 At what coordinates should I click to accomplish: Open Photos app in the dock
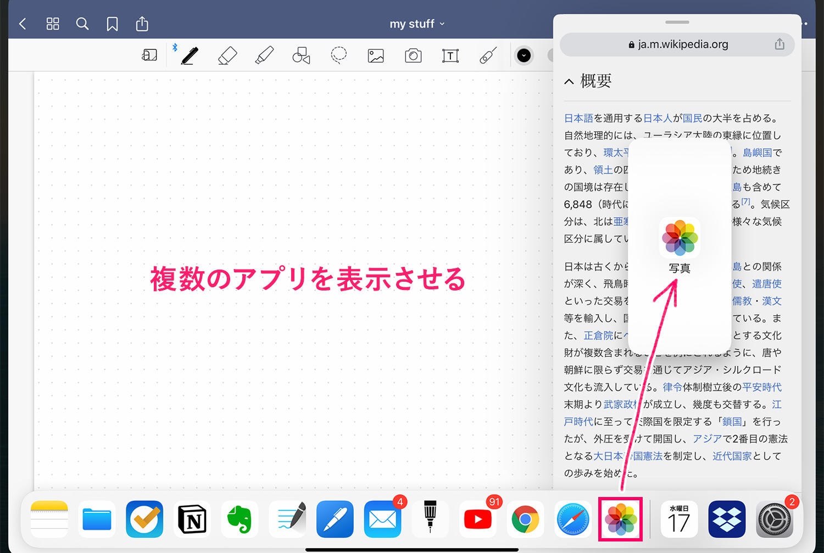pos(621,519)
